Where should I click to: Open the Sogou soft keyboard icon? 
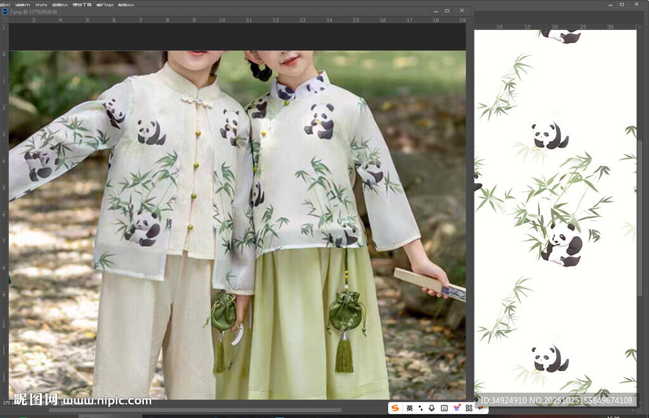click(x=444, y=408)
